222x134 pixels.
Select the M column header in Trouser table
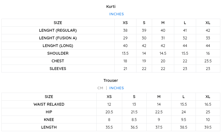point(159,97)
